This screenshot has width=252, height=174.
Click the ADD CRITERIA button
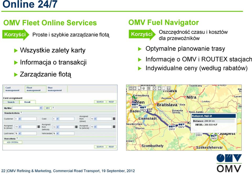(13, 142)
